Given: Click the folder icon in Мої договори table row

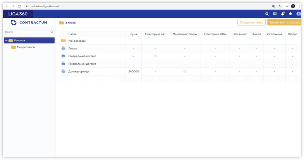Looking at the screenshot, I should (63, 41).
